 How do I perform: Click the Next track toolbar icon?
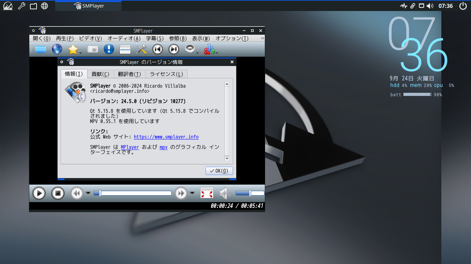[x=174, y=49]
